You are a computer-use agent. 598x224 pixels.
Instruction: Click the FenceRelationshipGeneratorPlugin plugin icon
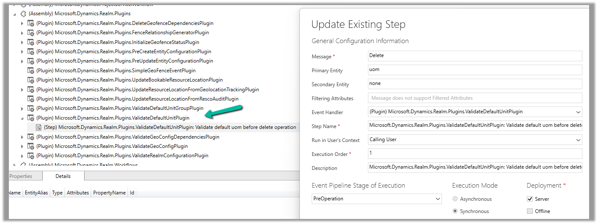point(30,33)
